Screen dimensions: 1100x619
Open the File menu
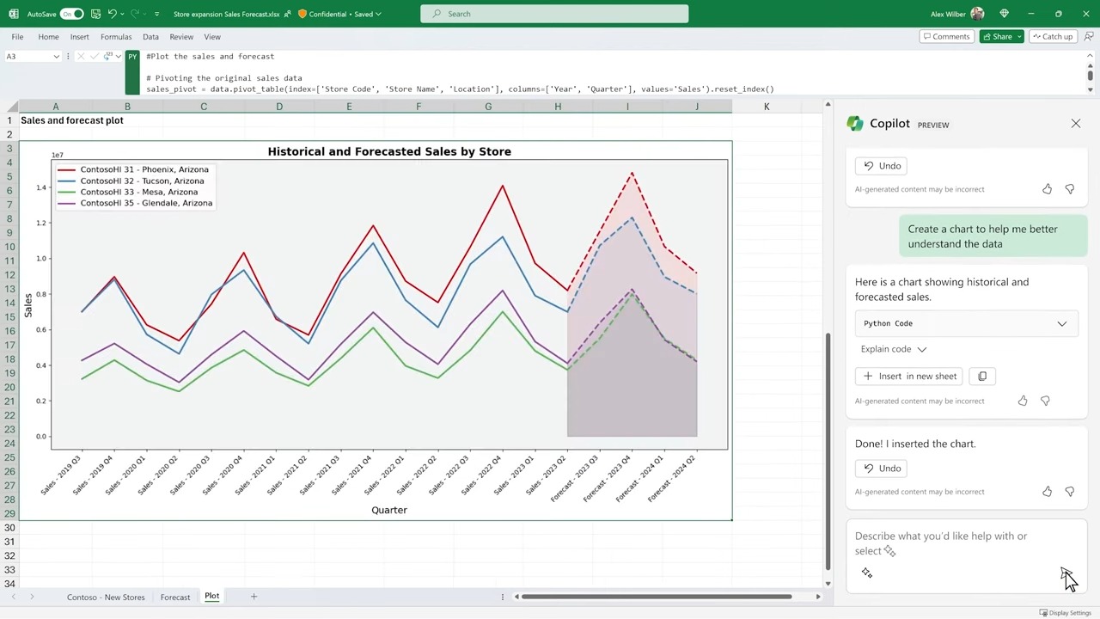point(17,37)
